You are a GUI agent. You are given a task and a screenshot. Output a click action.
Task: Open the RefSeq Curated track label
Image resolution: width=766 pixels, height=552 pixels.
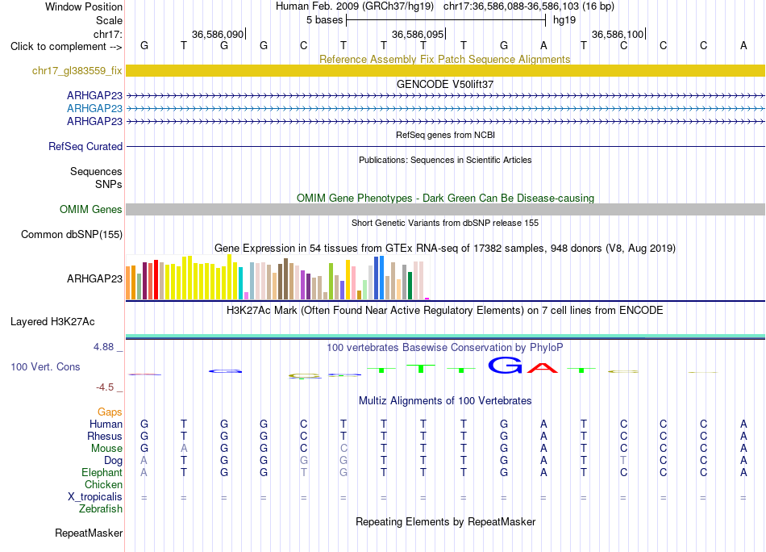(x=85, y=146)
